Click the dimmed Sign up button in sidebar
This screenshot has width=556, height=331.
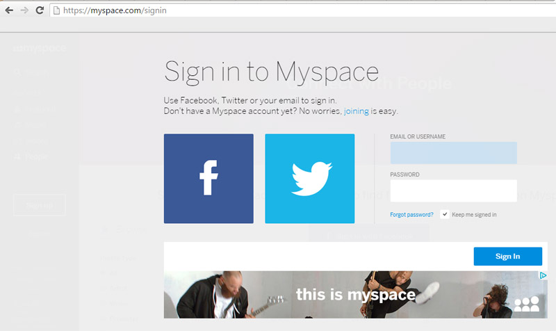(x=40, y=205)
